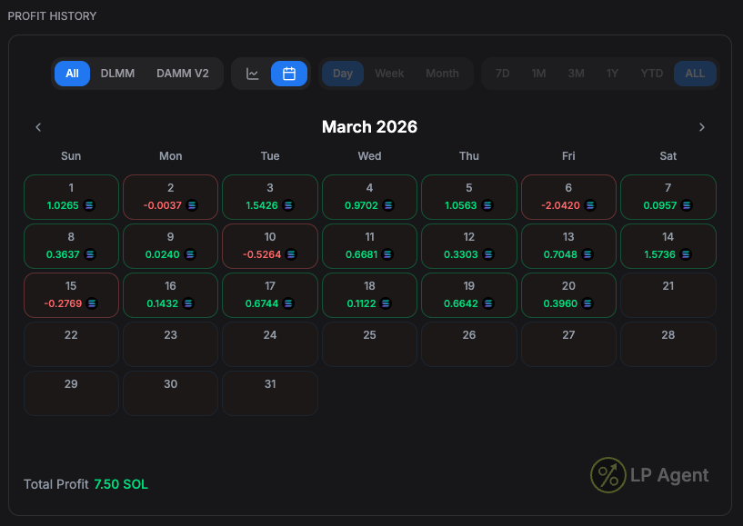
Task: Set range to ALL
Action: tap(695, 74)
